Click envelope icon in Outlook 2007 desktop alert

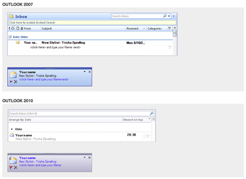[13, 74]
